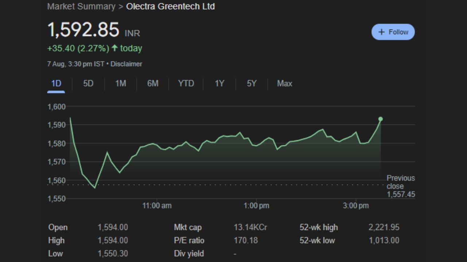The image size is (467, 262).
Task: Click the 52-wk low value 1,013.00
Action: point(384,241)
